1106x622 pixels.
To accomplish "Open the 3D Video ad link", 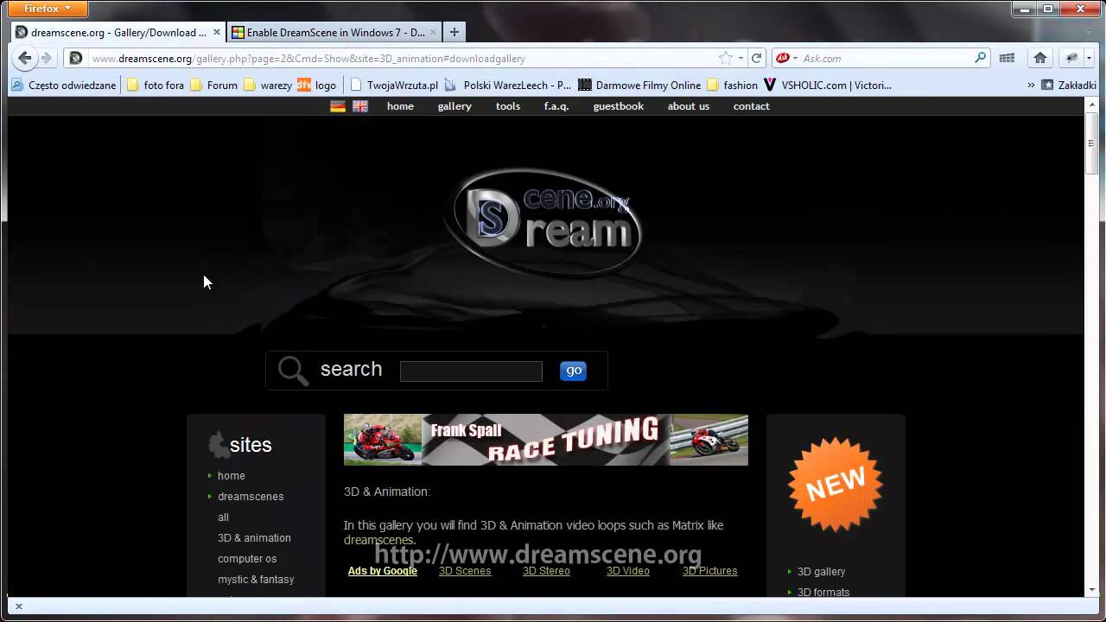I will (628, 571).
